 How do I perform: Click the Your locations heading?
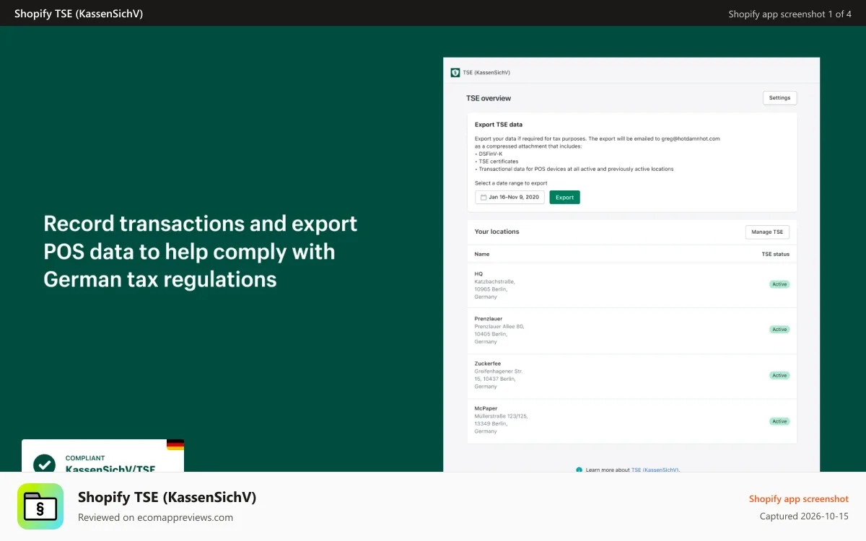[497, 232]
